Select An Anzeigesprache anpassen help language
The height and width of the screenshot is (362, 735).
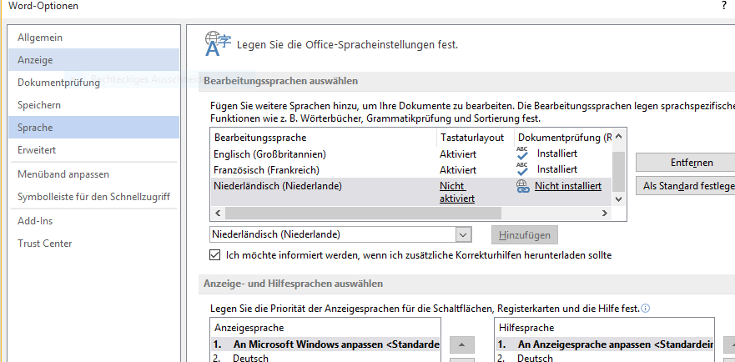click(605, 344)
